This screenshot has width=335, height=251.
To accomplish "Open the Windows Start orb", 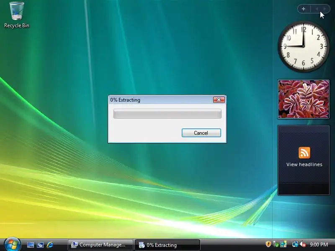I will (13, 244).
